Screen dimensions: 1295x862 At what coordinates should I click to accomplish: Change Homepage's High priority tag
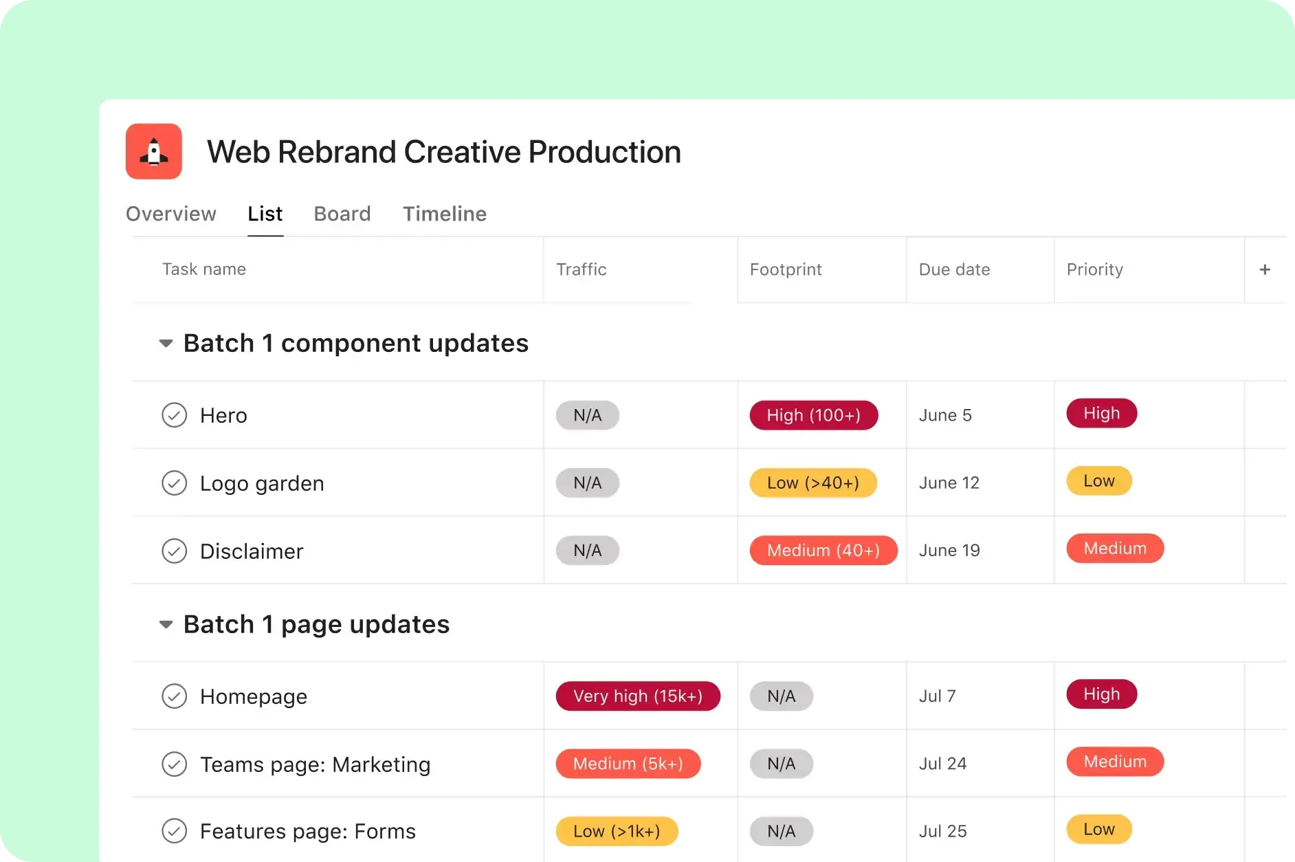click(1102, 694)
